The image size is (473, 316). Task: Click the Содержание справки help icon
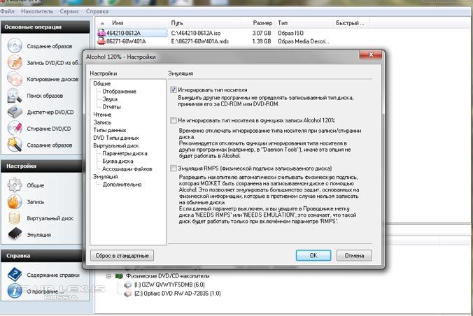click(15, 275)
